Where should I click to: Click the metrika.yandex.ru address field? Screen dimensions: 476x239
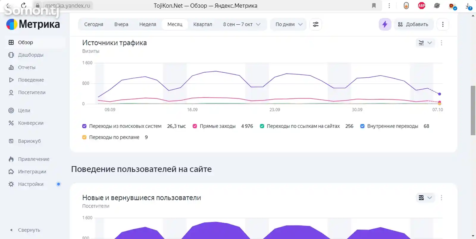pyautogui.click(x=68, y=6)
